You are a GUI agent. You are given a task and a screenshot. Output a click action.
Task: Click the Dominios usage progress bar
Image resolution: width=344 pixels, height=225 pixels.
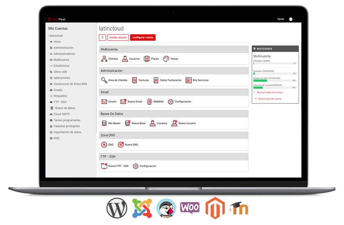coord(275,74)
